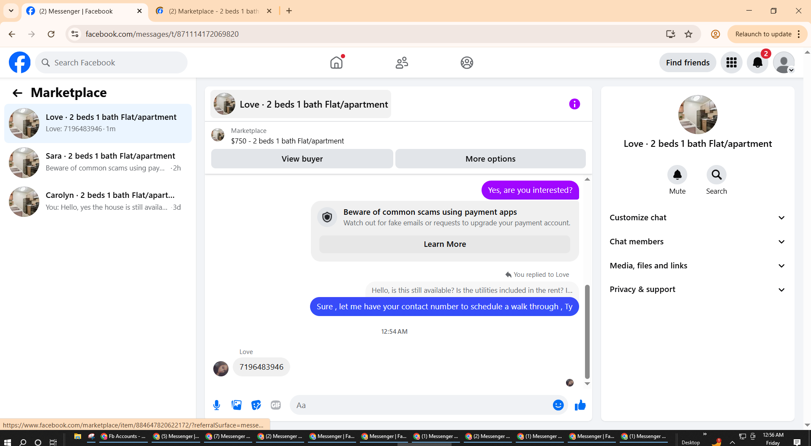View site information icon in address bar
Screen dimensions: 811x446
pyautogui.click(x=75, y=34)
